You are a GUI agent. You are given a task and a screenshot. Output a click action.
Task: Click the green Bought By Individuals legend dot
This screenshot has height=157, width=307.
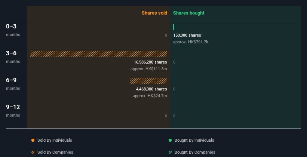click(170, 140)
